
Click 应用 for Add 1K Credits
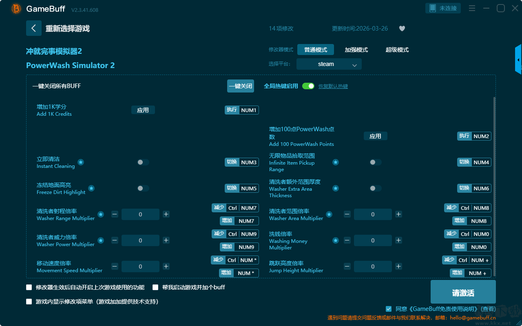pyautogui.click(x=143, y=110)
